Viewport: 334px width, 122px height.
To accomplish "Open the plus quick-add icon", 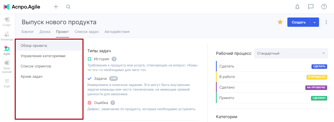I will point(56,7).
